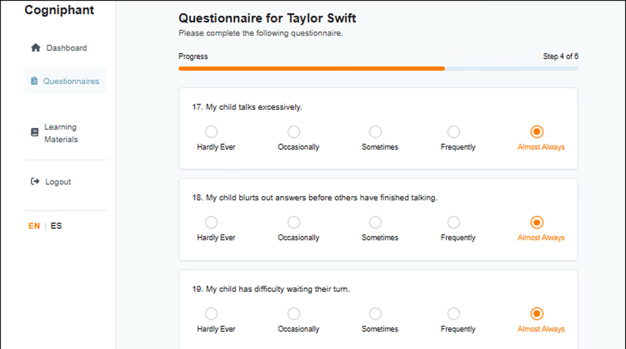Select Sometimes for difficulty waiting turn

coord(375,314)
